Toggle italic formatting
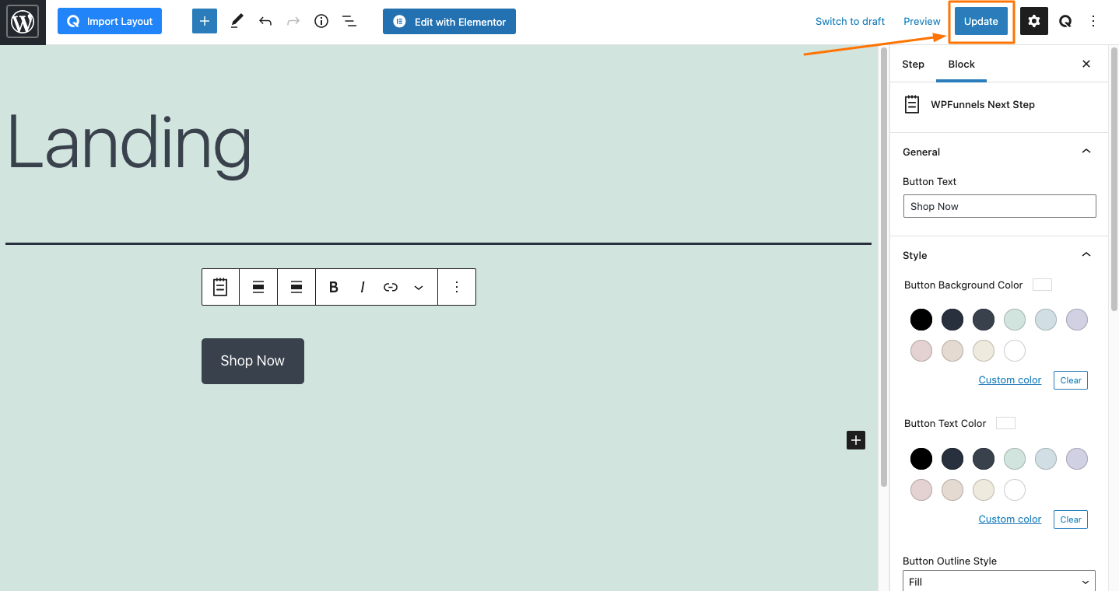The height and width of the screenshot is (591, 1119). click(x=363, y=287)
